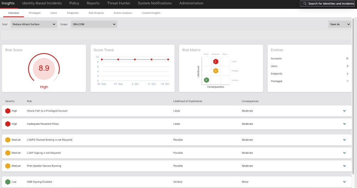
Task: Click High severity icon for Attack Path row
Action: 8,111
